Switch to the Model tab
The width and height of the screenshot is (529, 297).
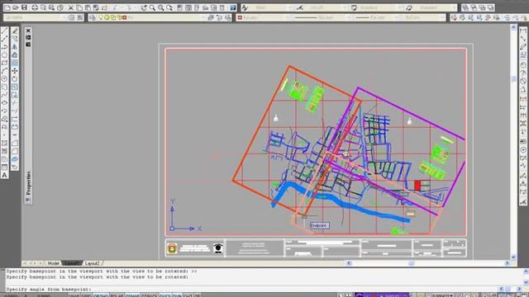pos(53,263)
